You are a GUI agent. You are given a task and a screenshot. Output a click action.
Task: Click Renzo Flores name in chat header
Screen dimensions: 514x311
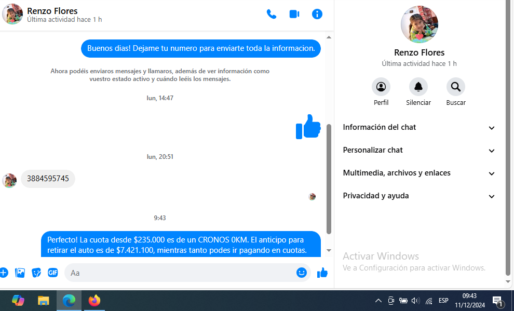coord(52,11)
